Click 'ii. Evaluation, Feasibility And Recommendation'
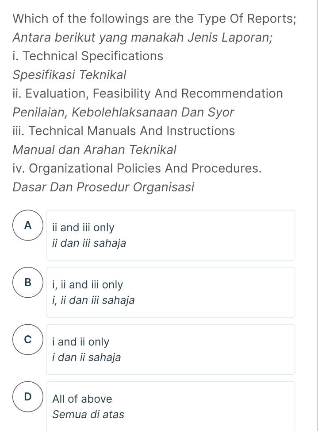Image resolution: width=318 pixels, height=431 pixels. 148,93
